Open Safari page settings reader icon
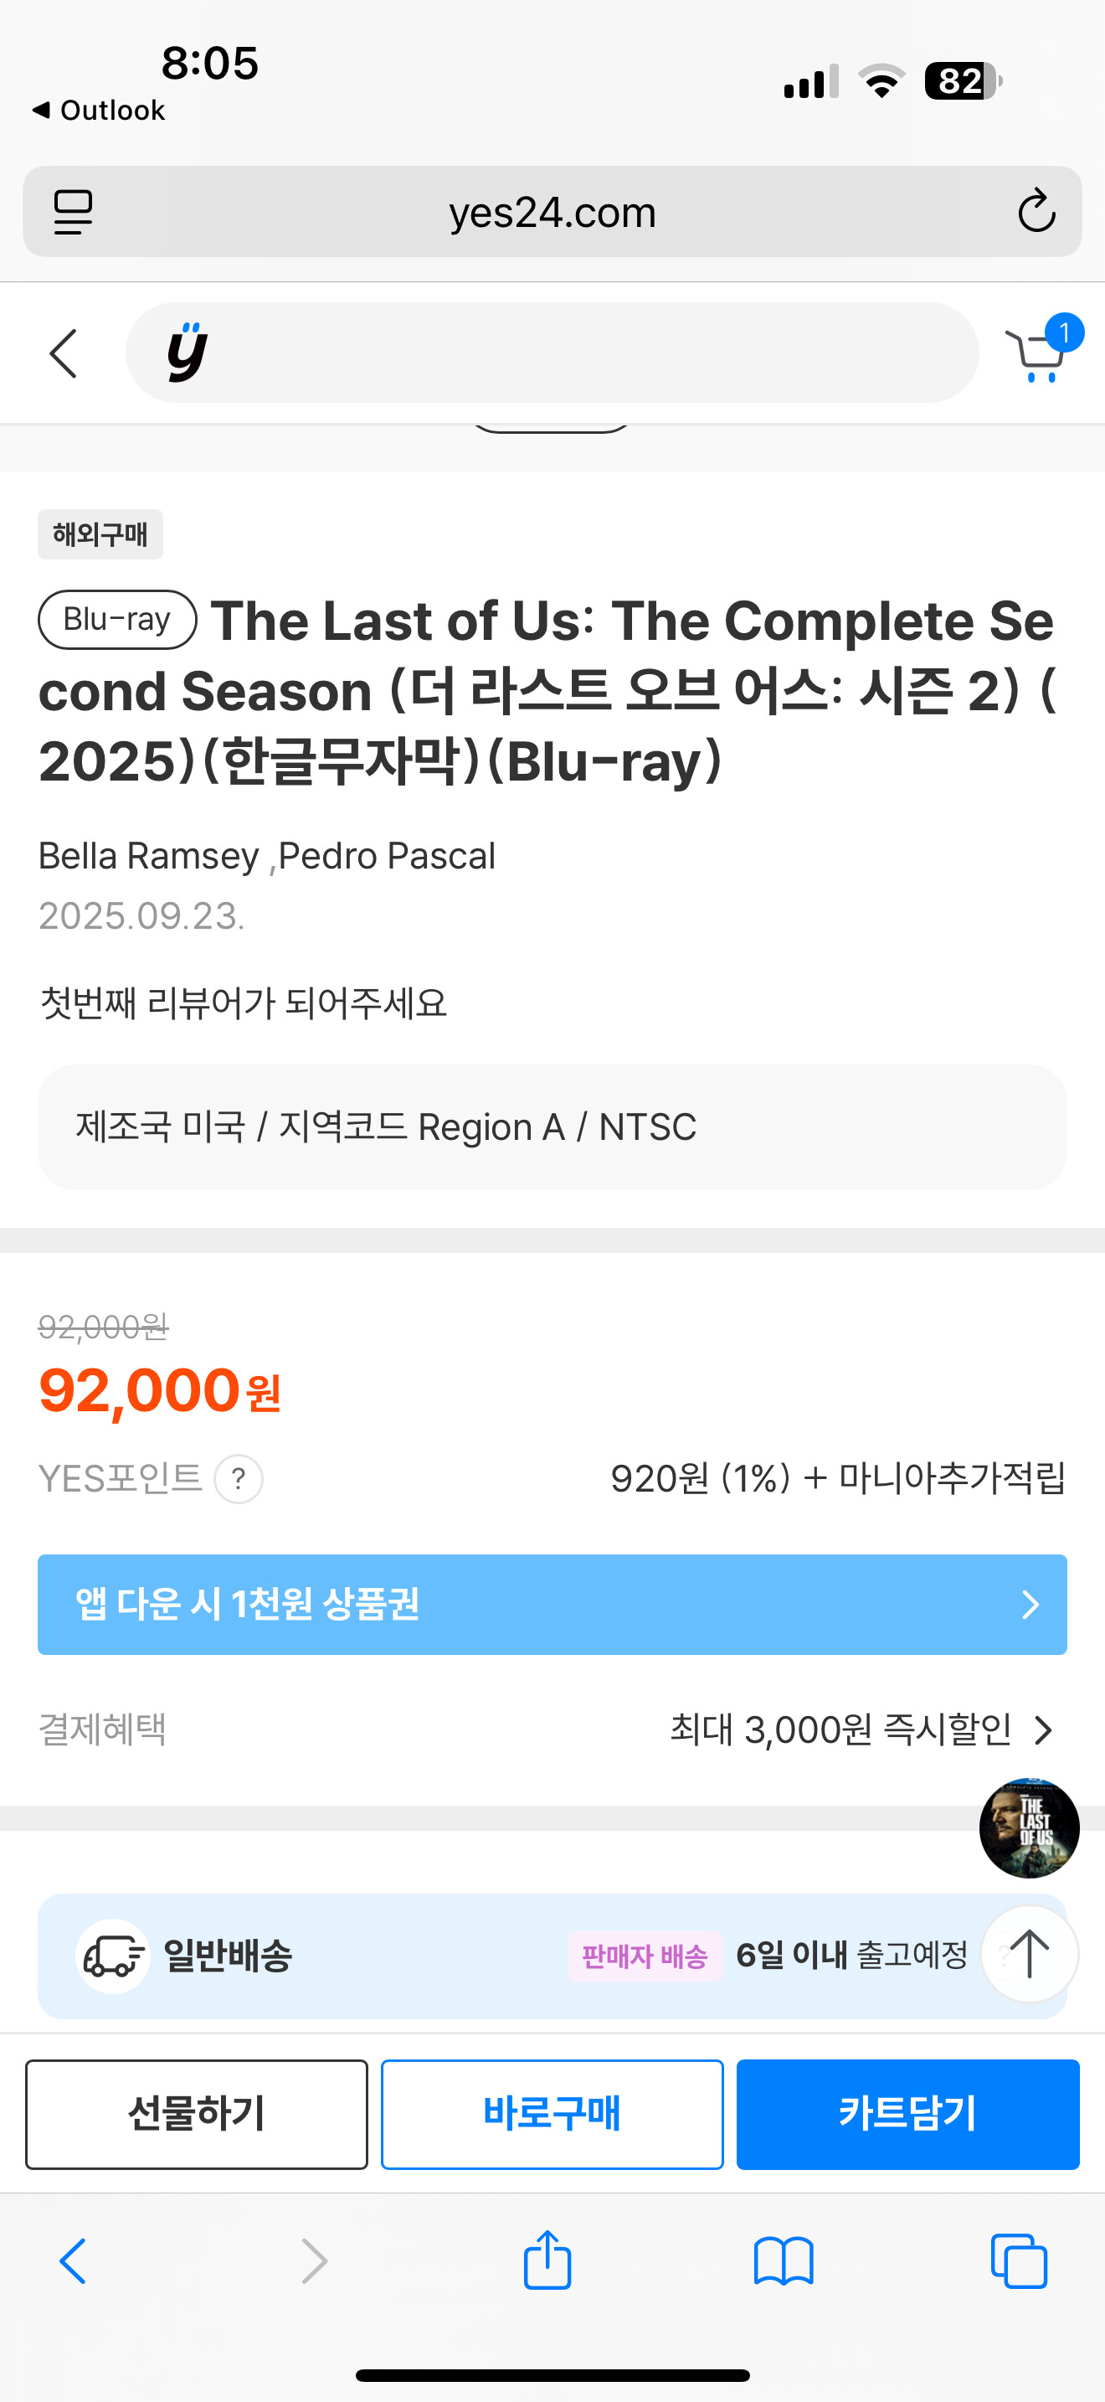Viewport: 1105px width, 2402px height. [x=73, y=212]
